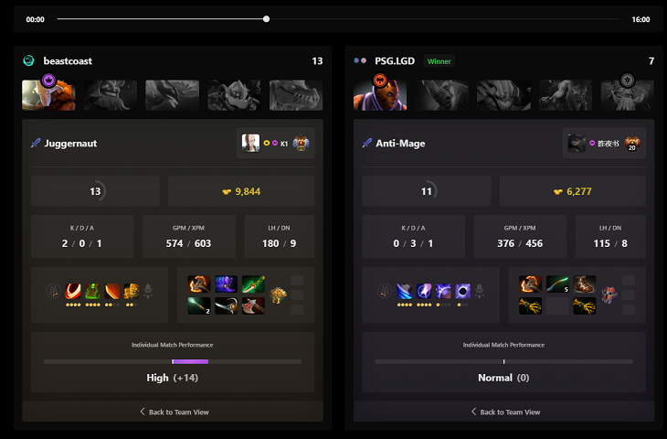Click Anti-Mage's Mana Void ultimate icon
This screenshot has width=667, height=439.
463,291
